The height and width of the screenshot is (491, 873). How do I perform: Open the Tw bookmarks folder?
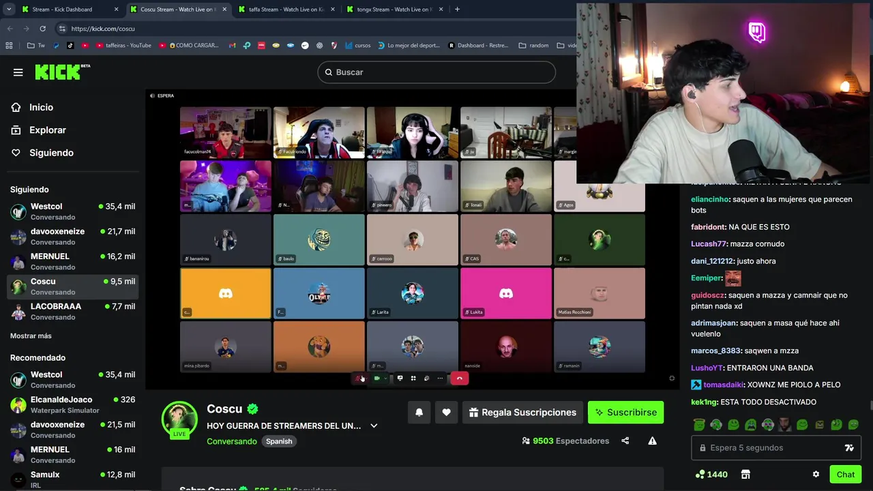point(35,46)
